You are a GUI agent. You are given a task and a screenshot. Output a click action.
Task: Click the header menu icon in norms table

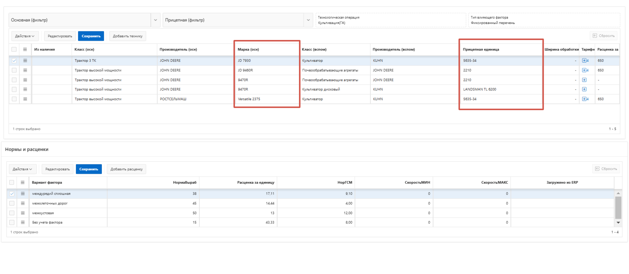[x=23, y=182]
